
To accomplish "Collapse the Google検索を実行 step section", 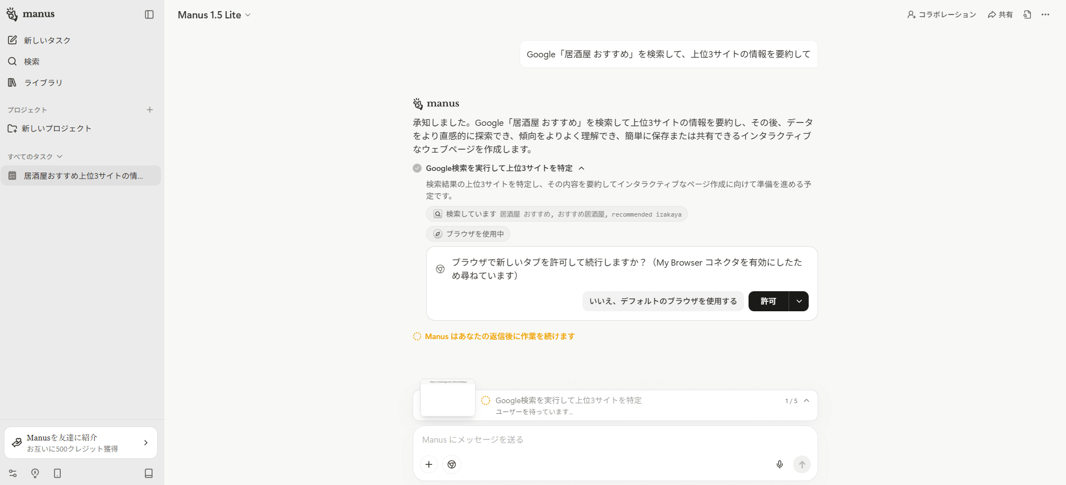I will (x=581, y=168).
